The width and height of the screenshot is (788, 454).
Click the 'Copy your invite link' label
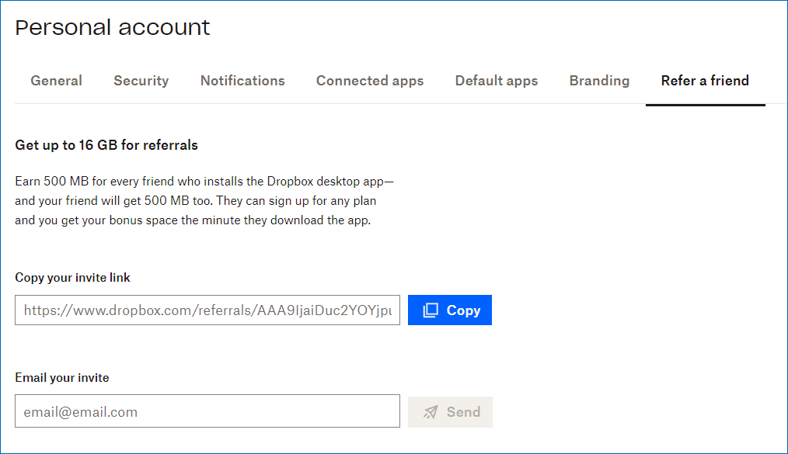(x=72, y=277)
